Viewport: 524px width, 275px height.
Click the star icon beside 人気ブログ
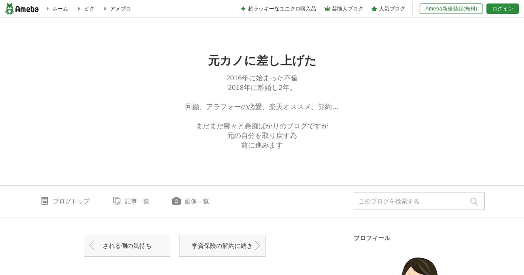[x=374, y=9]
